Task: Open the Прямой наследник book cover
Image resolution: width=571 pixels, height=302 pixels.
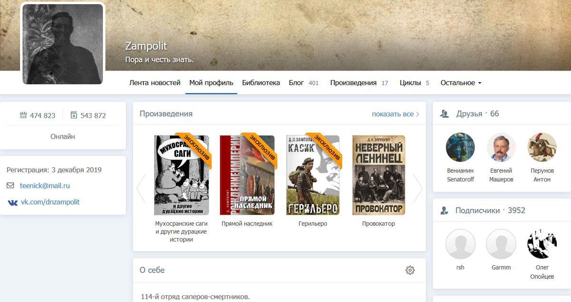Action: tap(247, 175)
